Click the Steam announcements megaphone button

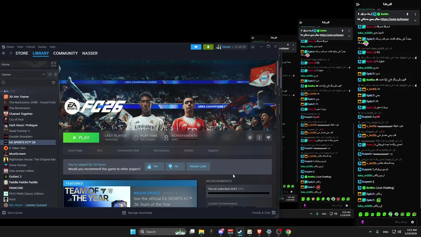(x=196, y=47)
